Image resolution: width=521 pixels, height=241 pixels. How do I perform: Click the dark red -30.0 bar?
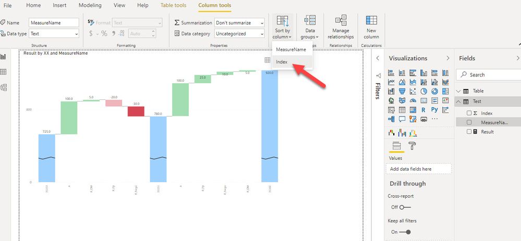pyautogui.click(x=136, y=111)
